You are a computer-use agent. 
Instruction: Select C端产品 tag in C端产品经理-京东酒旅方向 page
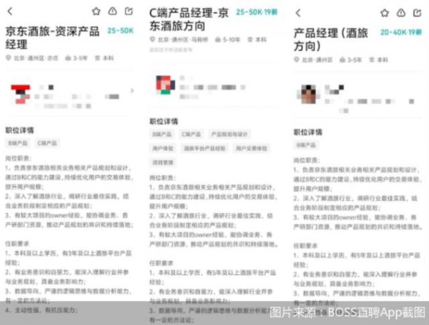tap(191, 134)
